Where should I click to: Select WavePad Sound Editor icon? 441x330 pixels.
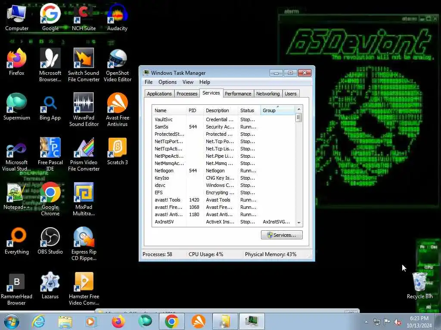[84, 110]
